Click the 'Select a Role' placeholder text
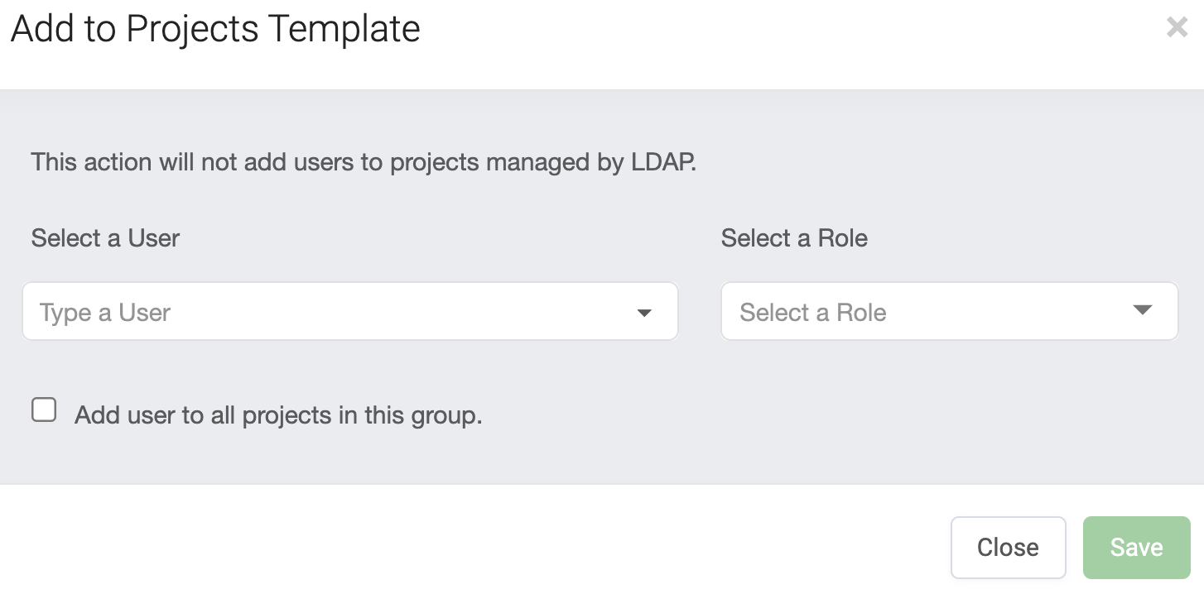This screenshot has width=1204, height=594. pos(813,312)
